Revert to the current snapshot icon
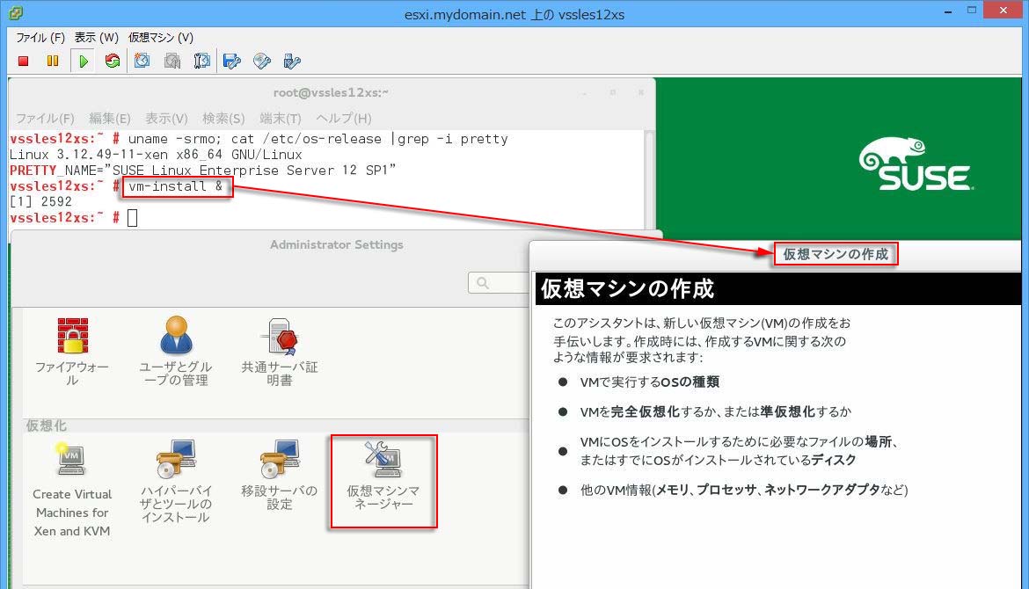Image resolution: width=1029 pixels, height=589 pixels. 171,61
